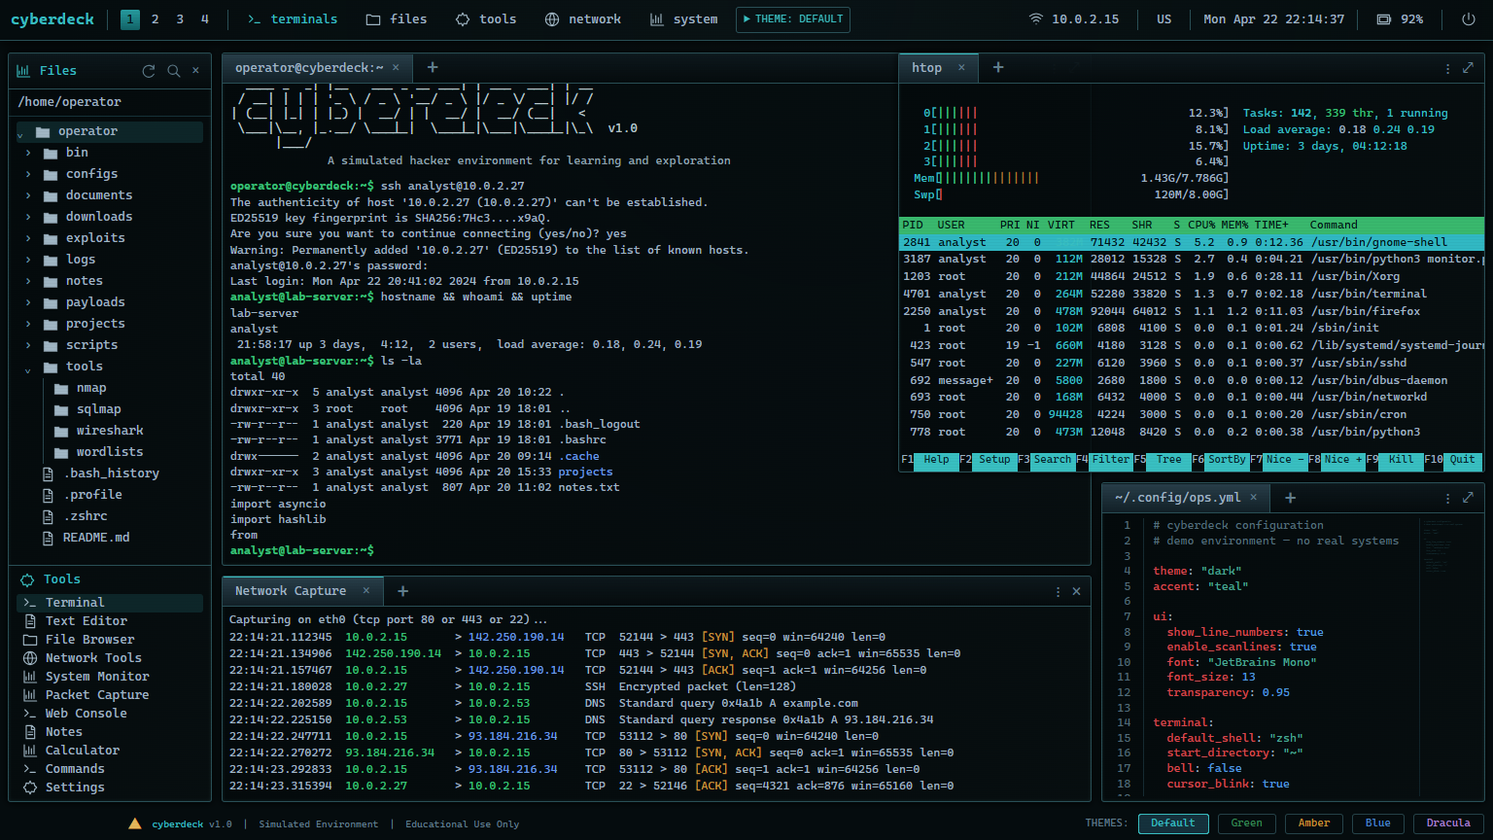Maximize the htop panel
This screenshot has height=840, width=1493.
point(1468,68)
